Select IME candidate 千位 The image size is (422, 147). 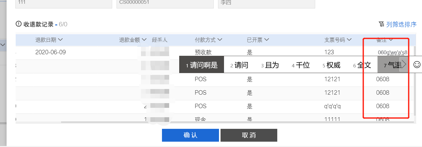pos(300,65)
